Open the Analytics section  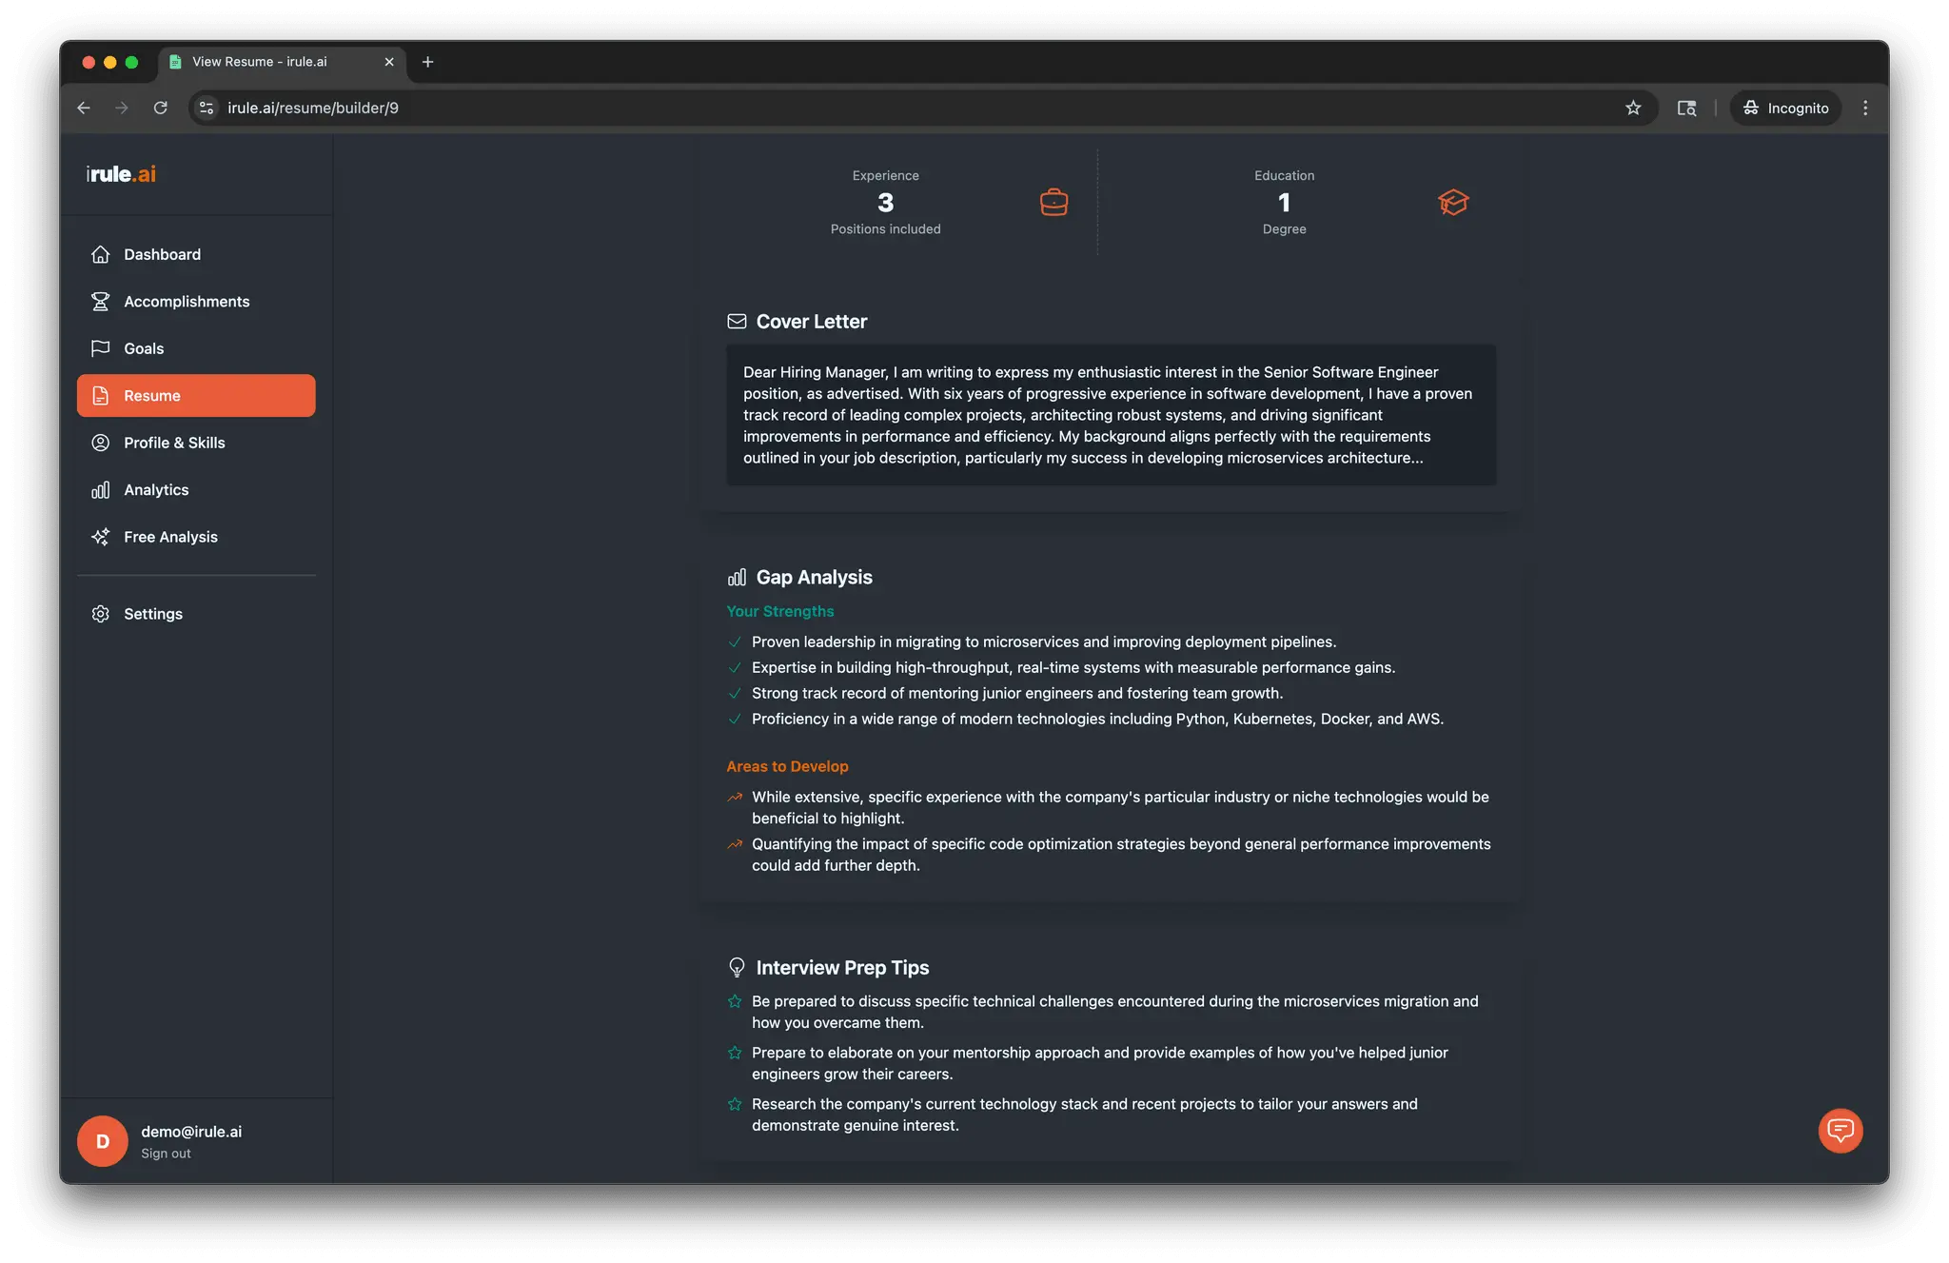(x=196, y=489)
